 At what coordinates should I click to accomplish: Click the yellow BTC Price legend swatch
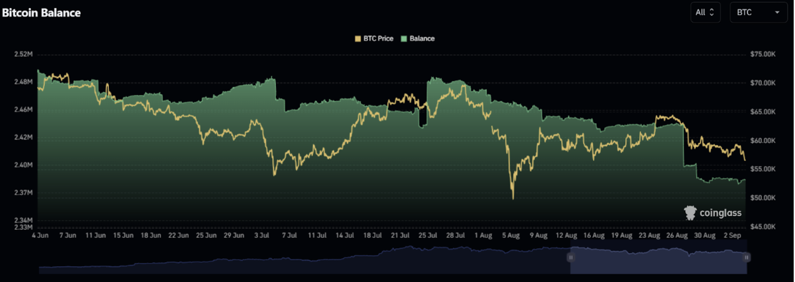pos(359,39)
